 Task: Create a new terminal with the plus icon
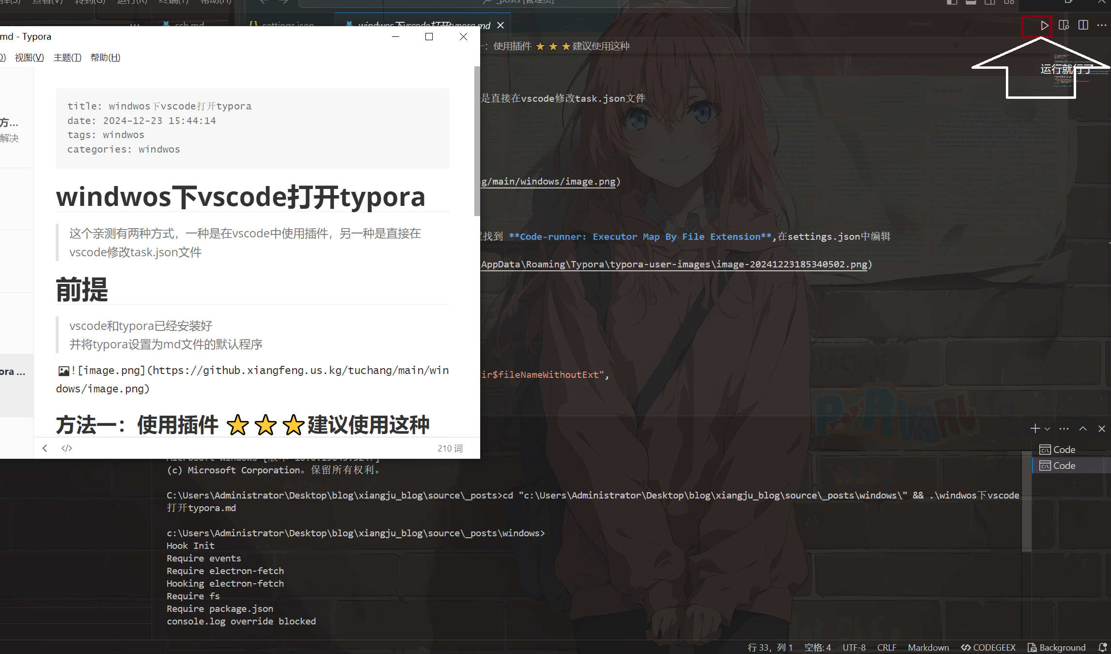coord(1036,428)
